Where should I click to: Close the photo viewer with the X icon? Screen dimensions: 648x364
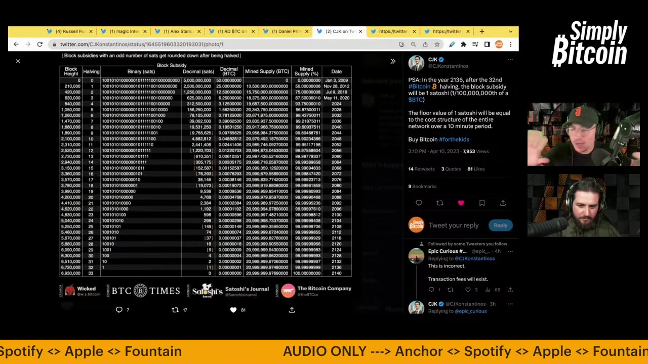click(18, 61)
